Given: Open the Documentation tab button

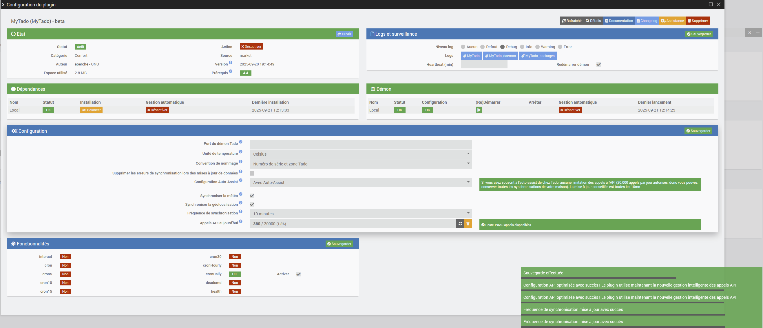Looking at the screenshot, I should [x=618, y=21].
